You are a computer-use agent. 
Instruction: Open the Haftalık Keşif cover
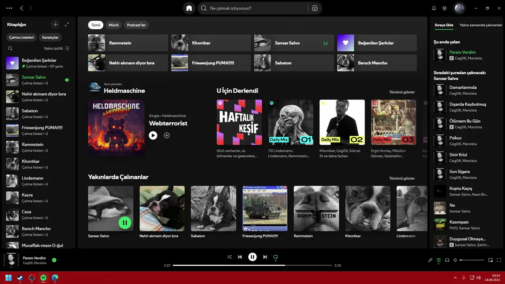click(239, 122)
